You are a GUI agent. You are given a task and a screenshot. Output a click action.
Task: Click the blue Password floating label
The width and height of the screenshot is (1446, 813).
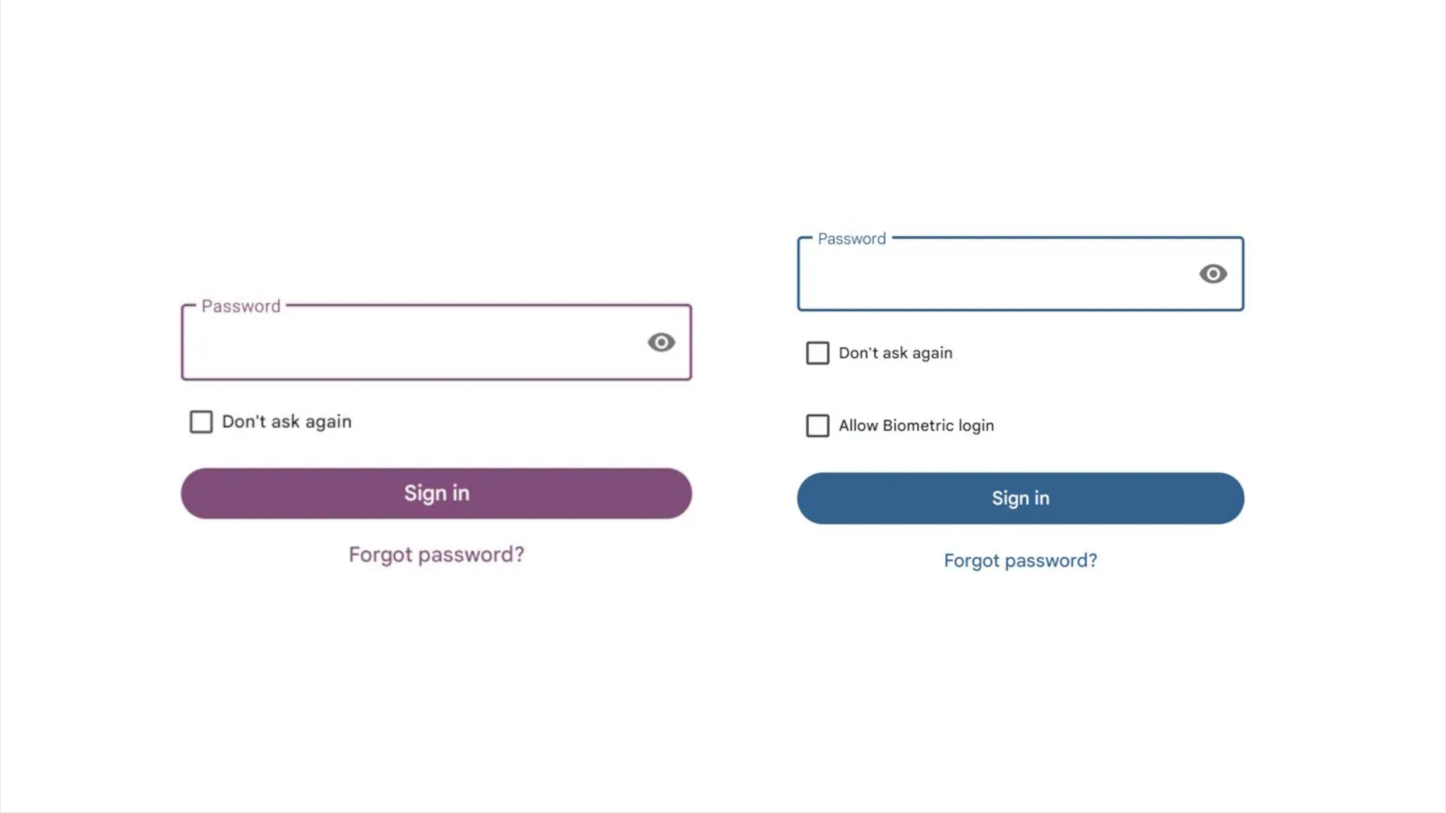point(852,239)
